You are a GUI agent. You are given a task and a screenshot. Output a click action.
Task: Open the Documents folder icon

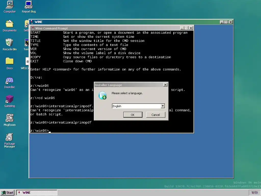9,26
